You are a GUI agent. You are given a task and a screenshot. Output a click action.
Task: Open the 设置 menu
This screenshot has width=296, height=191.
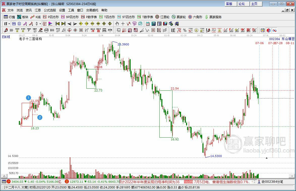[62, 10]
